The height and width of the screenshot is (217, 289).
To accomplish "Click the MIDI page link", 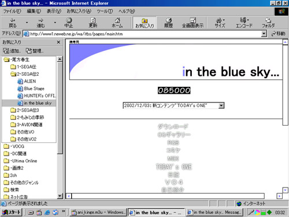I will click(x=173, y=159).
